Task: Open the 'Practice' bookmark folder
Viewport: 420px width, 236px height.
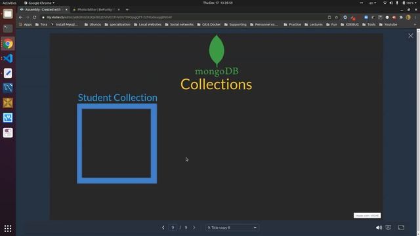Action: pyautogui.click(x=292, y=24)
